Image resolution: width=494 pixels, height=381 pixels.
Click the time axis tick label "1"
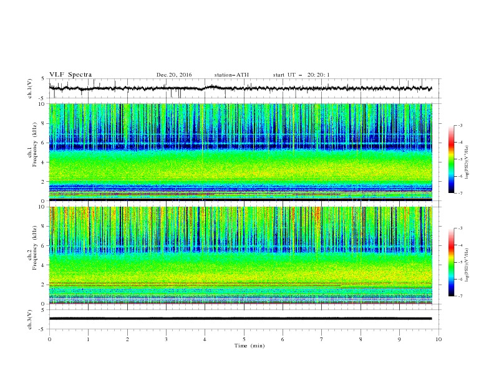pos(88,339)
